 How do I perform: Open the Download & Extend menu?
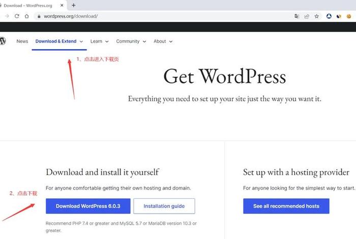56,41
